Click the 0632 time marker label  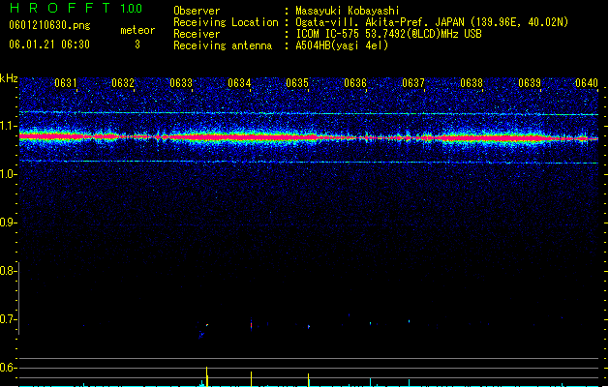click(x=123, y=83)
